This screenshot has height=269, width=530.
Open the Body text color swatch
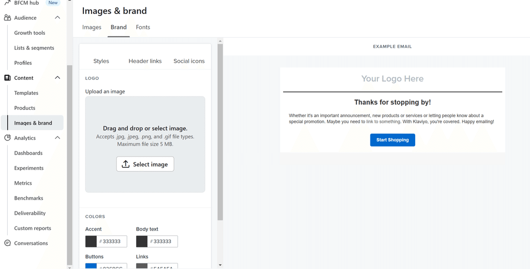142,242
